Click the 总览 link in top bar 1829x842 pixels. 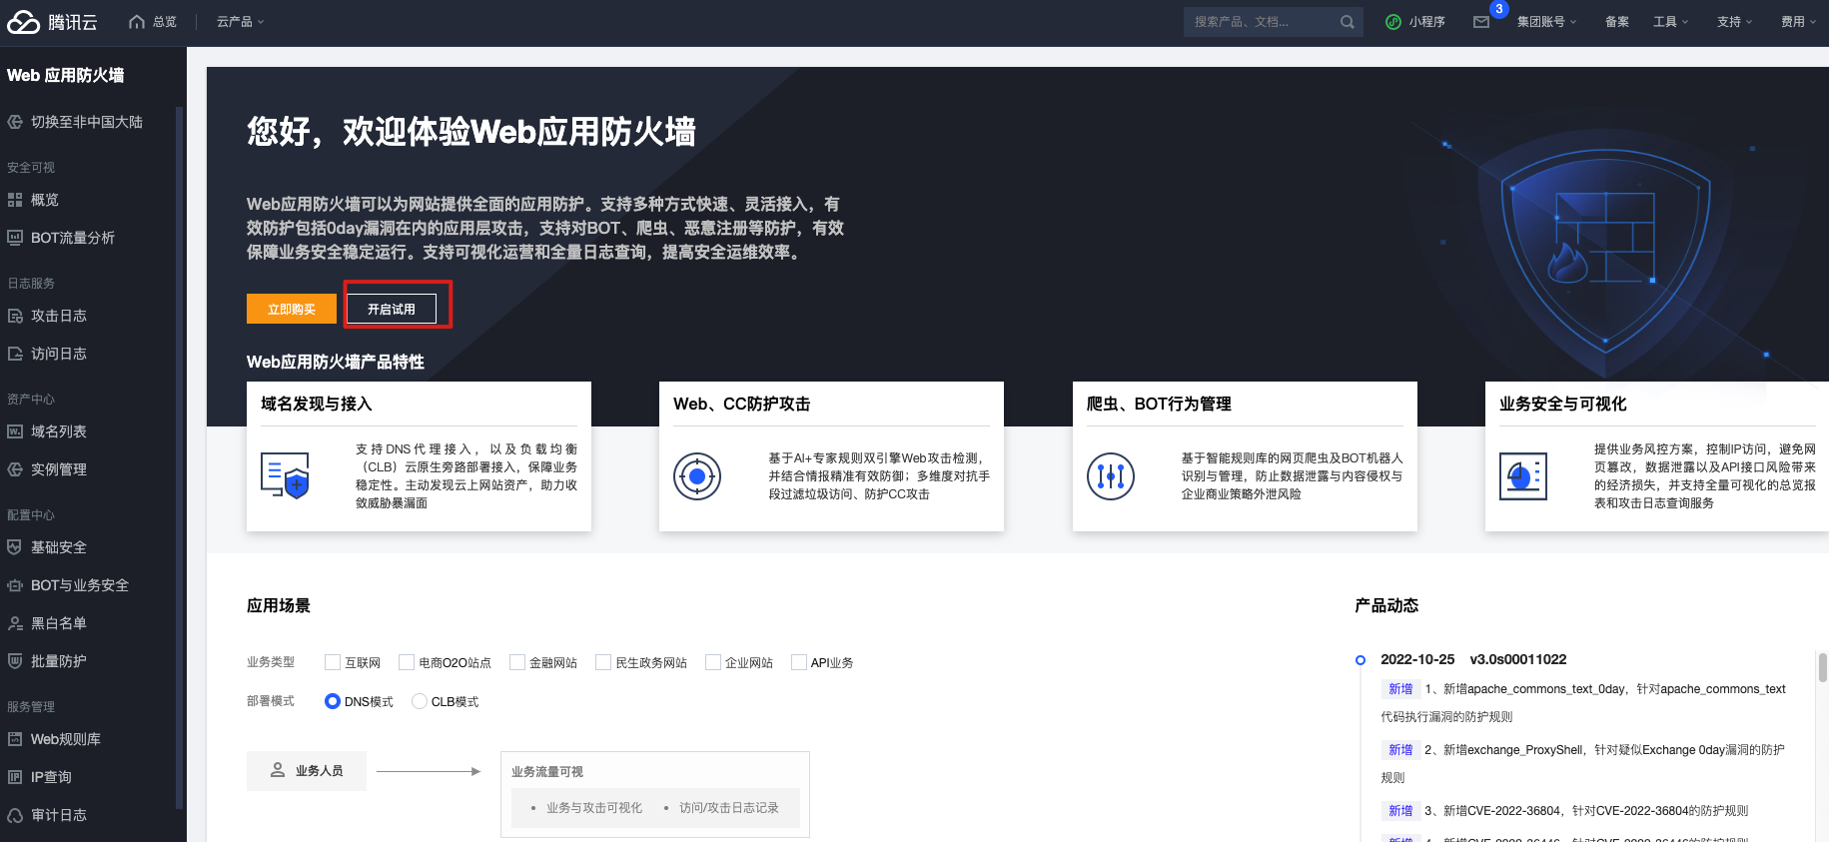point(165,22)
